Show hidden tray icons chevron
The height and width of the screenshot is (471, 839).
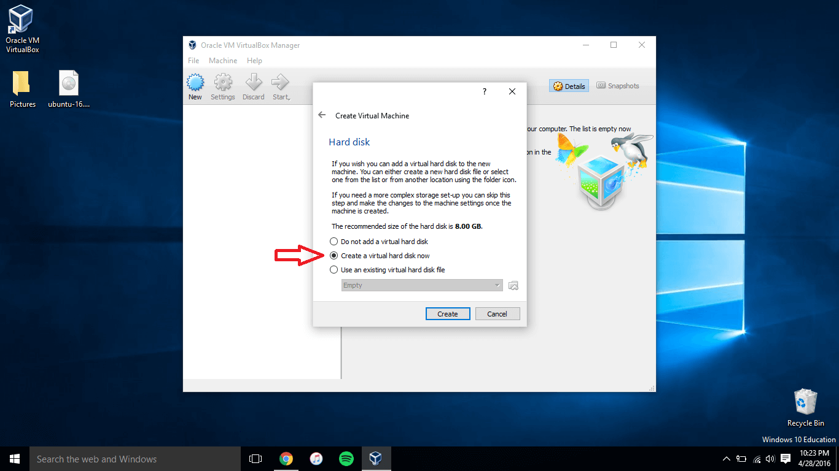coord(727,459)
